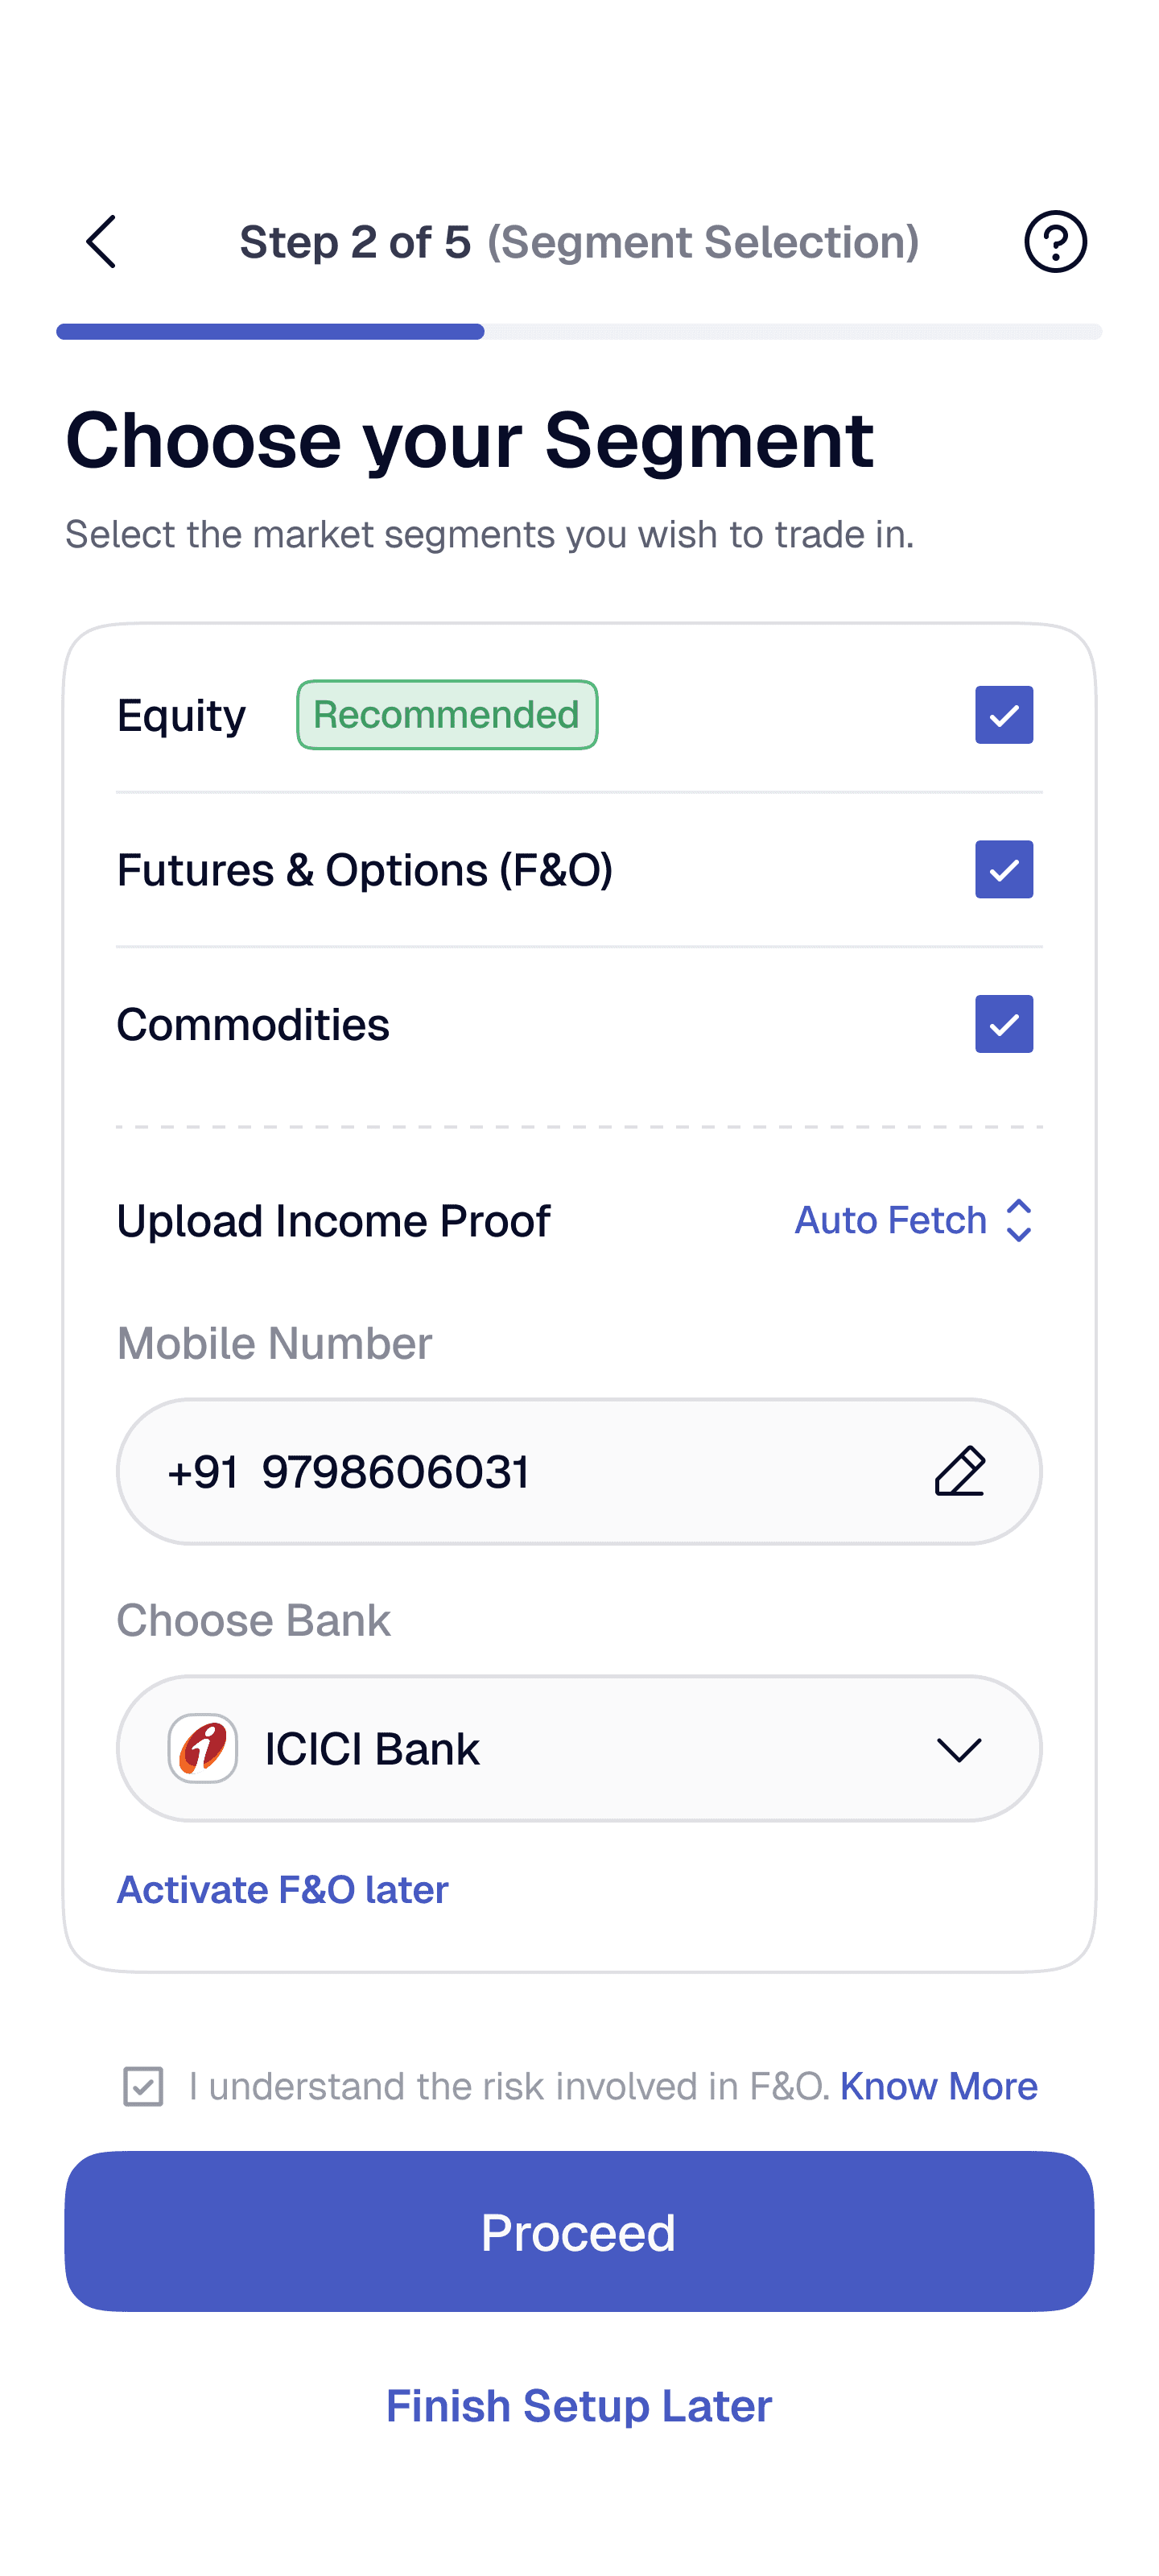
Task: Tap the up-down arrows beside Auto Fetch
Action: (1018, 1220)
